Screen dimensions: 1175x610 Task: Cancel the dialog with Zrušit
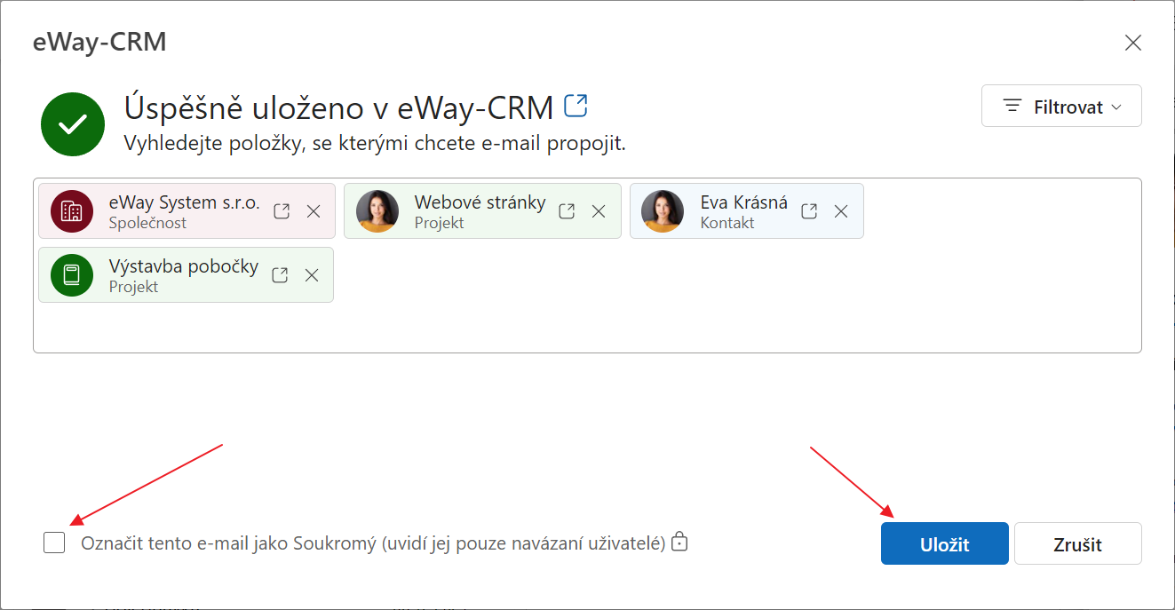point(1078,543)
